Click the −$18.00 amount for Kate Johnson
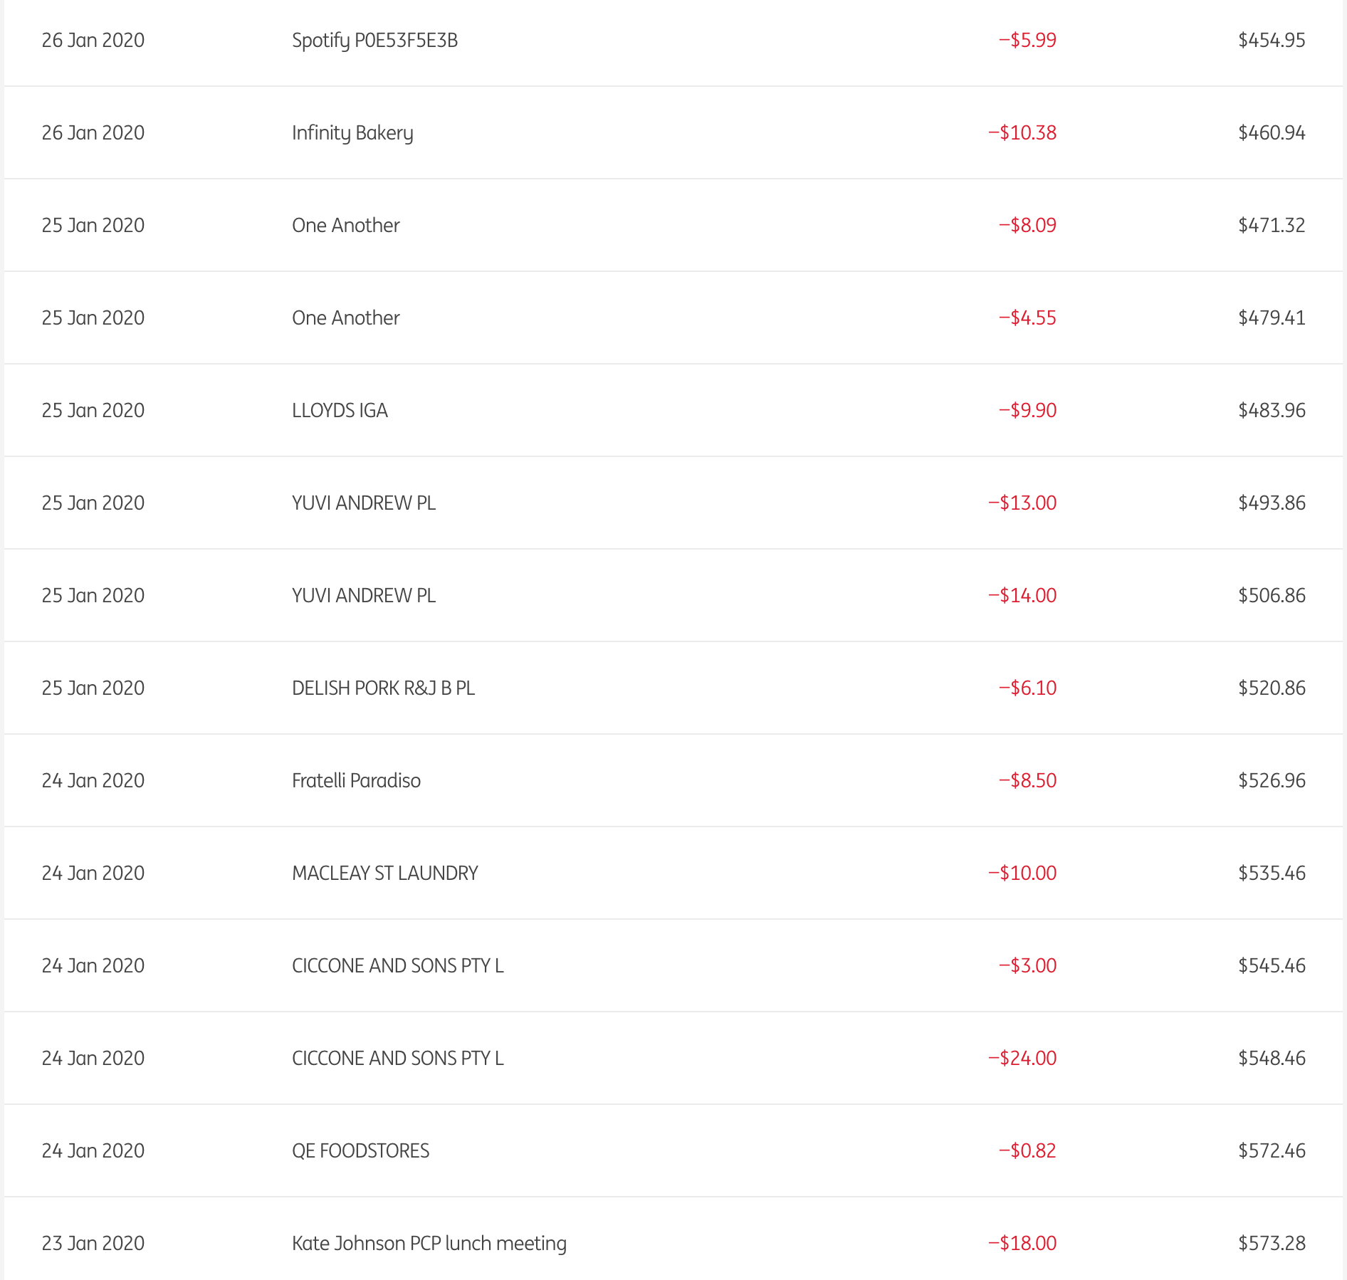 click(x=1022, y=1244)
